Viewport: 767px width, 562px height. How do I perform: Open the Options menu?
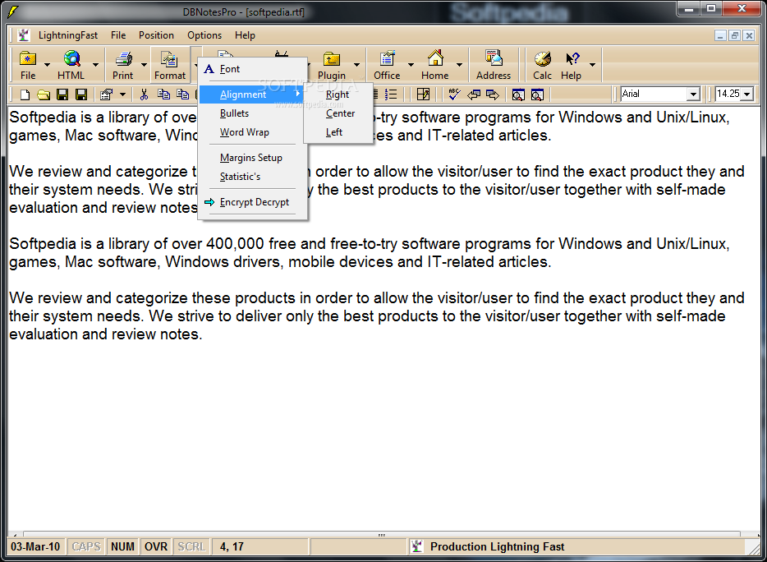(204, 35)
